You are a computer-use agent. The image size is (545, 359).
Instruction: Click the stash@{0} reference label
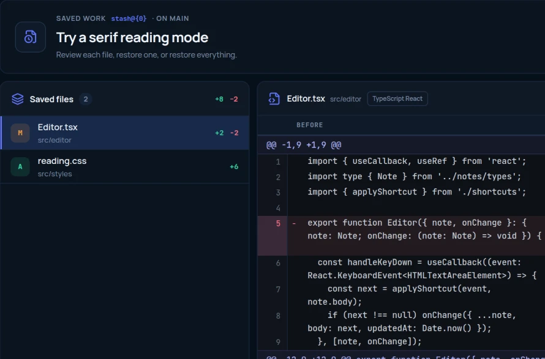point(129,18)
